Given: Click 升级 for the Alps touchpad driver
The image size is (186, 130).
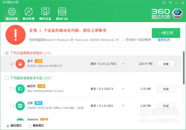Looking at the screenshot, I should click(x=166, y=89).
